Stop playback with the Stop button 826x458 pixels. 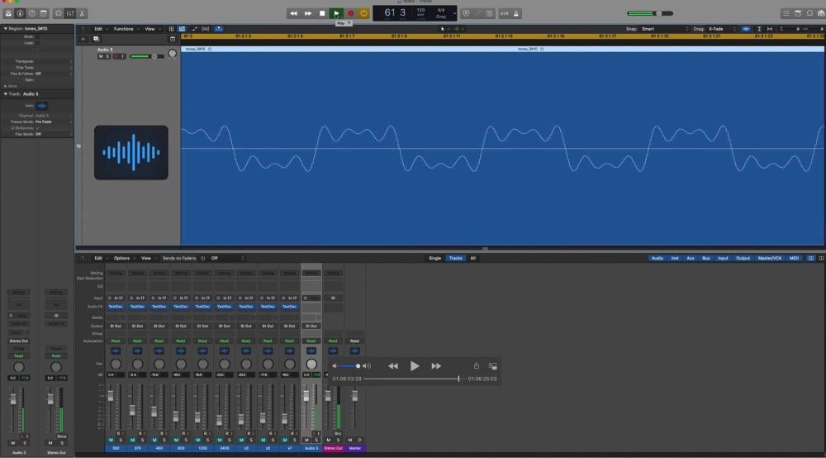tap(322, 13)
